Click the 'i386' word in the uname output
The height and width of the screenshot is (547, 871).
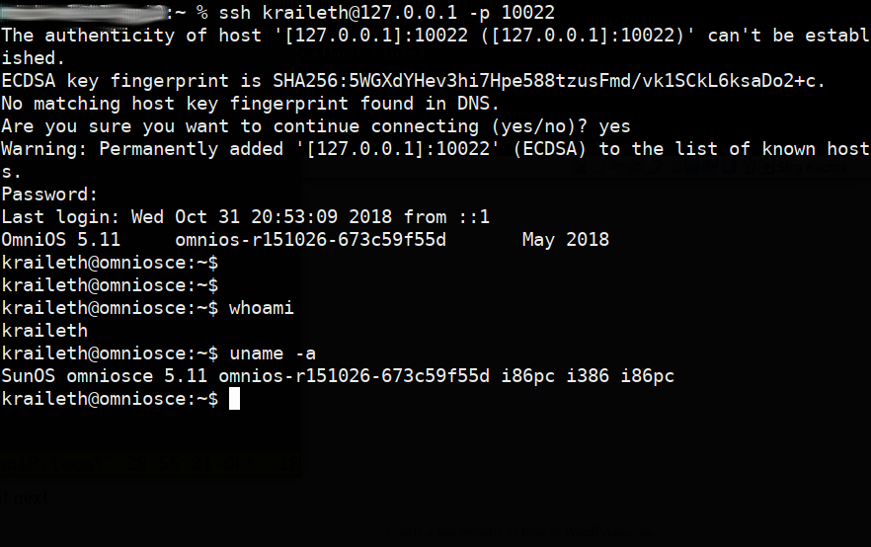click(588, 376)
